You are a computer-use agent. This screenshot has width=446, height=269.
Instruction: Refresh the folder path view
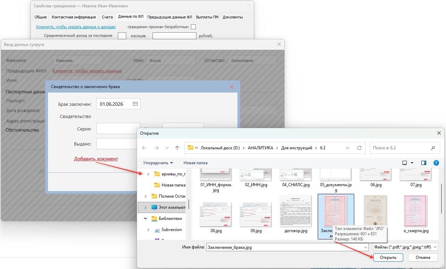pos(359,148)
